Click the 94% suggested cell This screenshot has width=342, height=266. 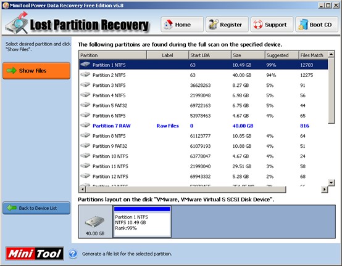point(271,75)
